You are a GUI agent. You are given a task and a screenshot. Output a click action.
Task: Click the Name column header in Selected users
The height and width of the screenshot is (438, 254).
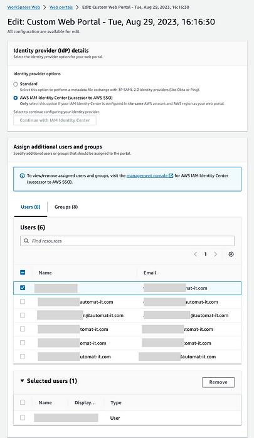[45, 402]
